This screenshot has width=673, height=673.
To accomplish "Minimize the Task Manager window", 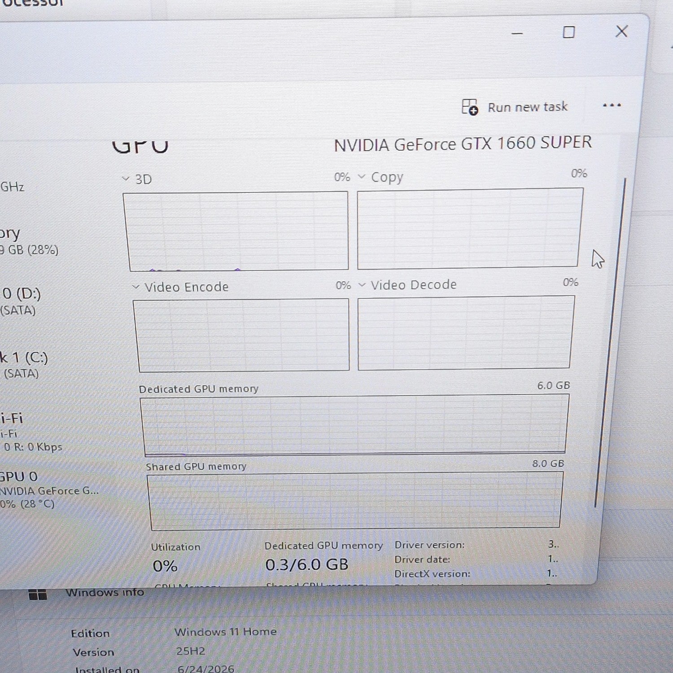I will point(517,33).
